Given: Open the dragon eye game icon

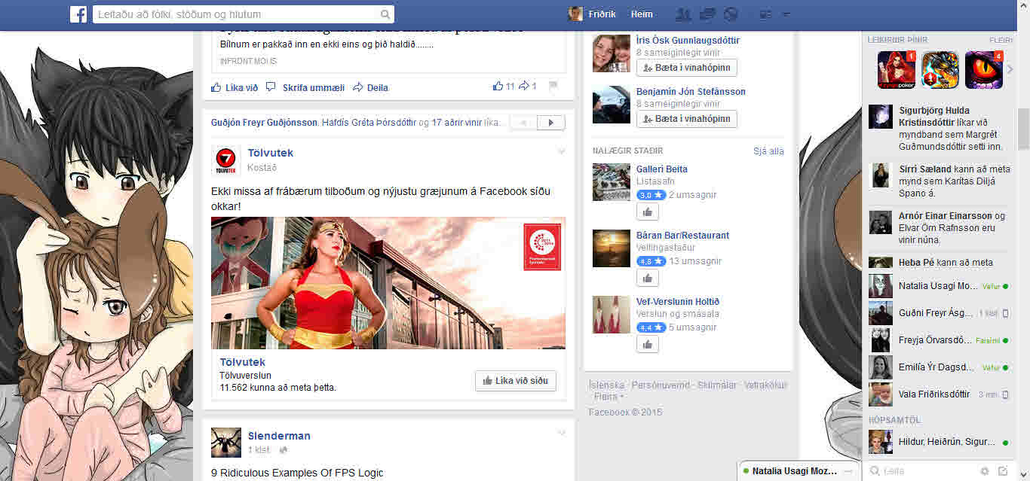Looking at the screenshot, I should [984, 70].
